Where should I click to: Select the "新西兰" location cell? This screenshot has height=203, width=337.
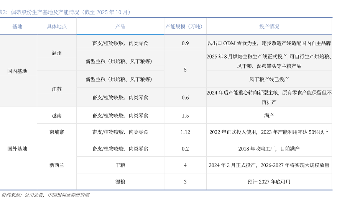tap(57, 165)
